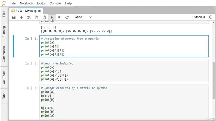Run the selected cell play button

tap(52, 17)
